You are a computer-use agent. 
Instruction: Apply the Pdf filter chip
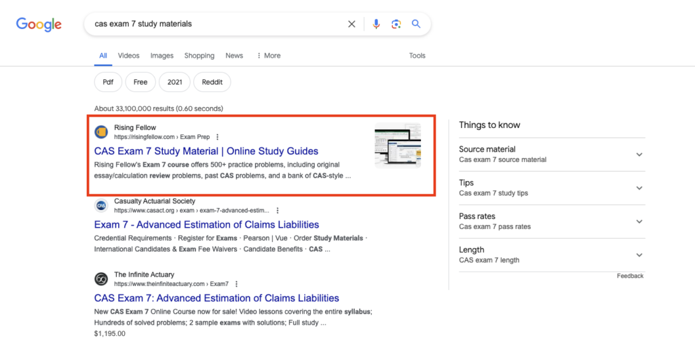(x=108, y=82)
